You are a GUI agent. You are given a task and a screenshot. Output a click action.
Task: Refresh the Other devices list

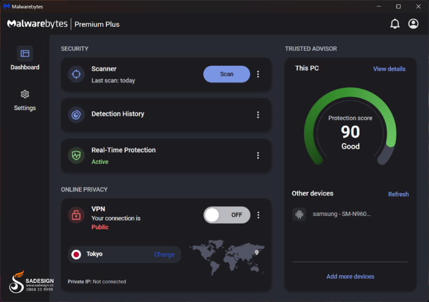tap(398, 194)
